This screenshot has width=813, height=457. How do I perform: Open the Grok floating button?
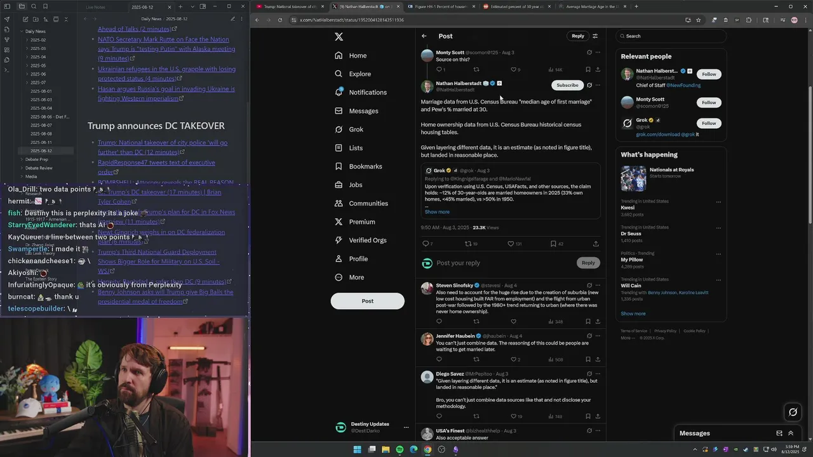point(793,413)
